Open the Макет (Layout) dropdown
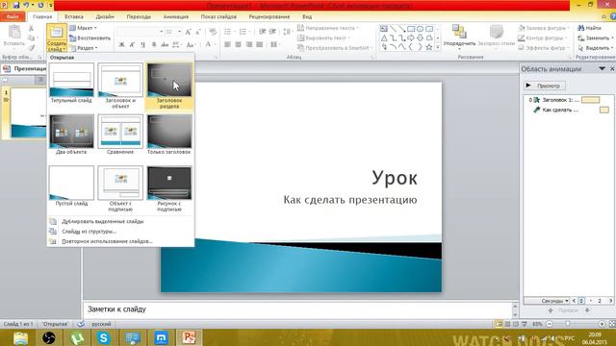Image resolution: width=616 pixels, height=346 pixels. coord(84,28)
